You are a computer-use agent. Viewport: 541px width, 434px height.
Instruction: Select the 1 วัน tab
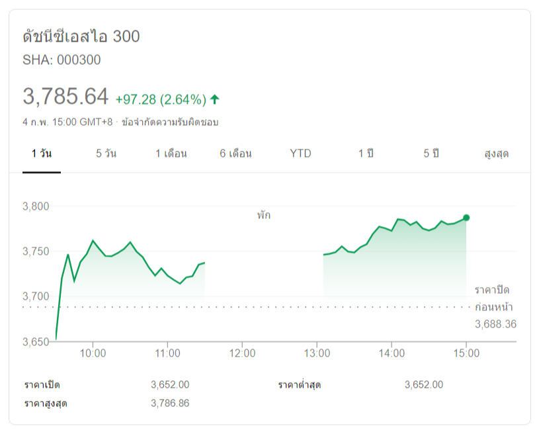coord(42,153)
